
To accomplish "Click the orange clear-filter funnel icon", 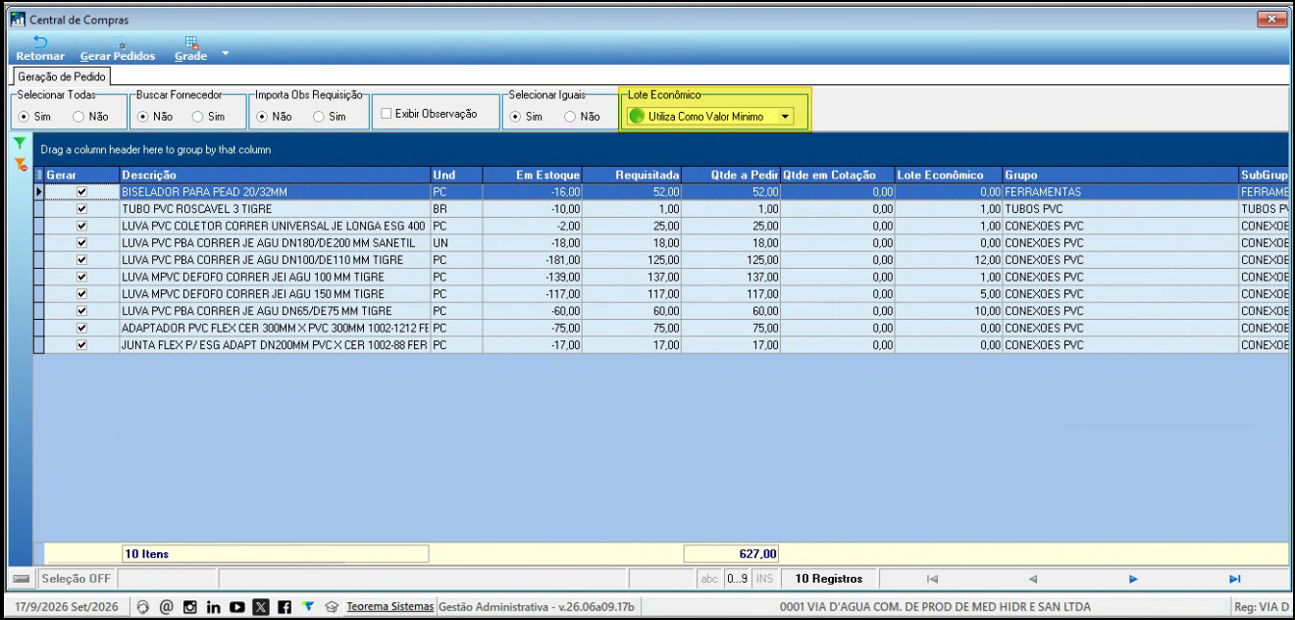I will pos(20,164).
